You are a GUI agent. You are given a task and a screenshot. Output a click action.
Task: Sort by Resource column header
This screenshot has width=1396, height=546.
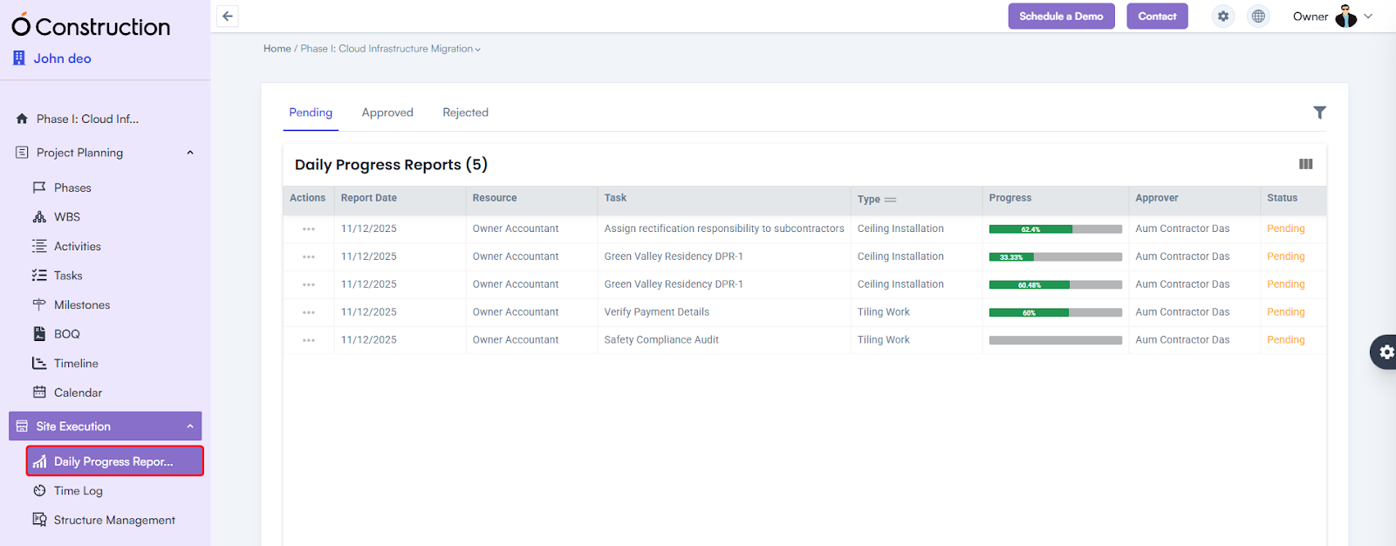495,198
